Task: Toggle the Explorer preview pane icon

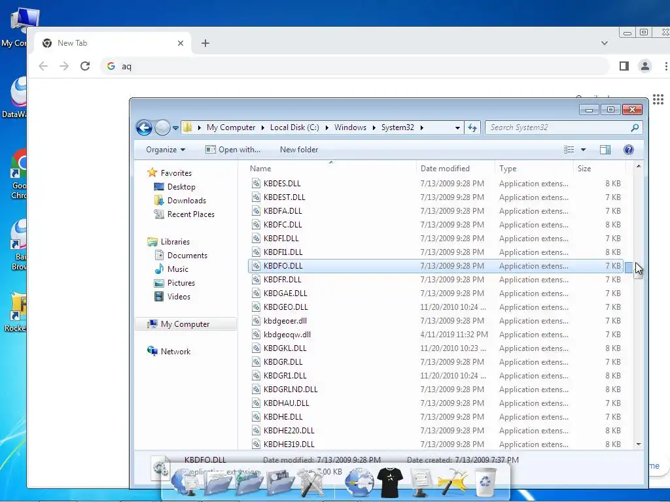Action: pyautogui.click(x=605, y=150)
